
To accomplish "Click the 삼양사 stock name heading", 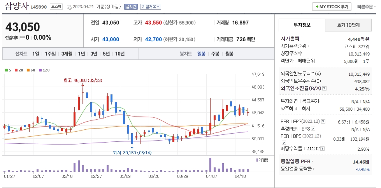I will point(16,6).
